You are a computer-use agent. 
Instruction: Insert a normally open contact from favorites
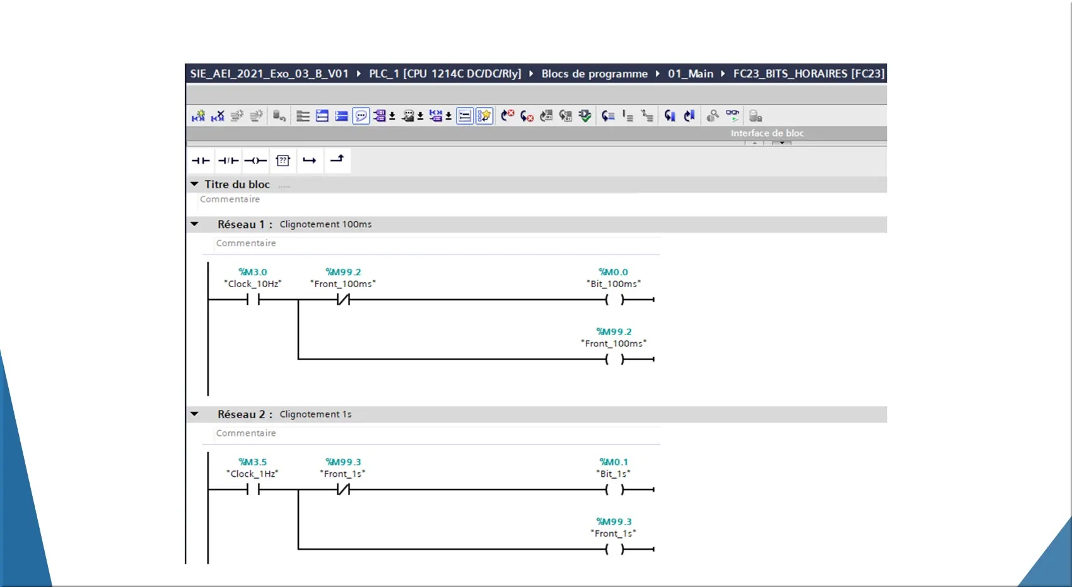coord(201,161)
